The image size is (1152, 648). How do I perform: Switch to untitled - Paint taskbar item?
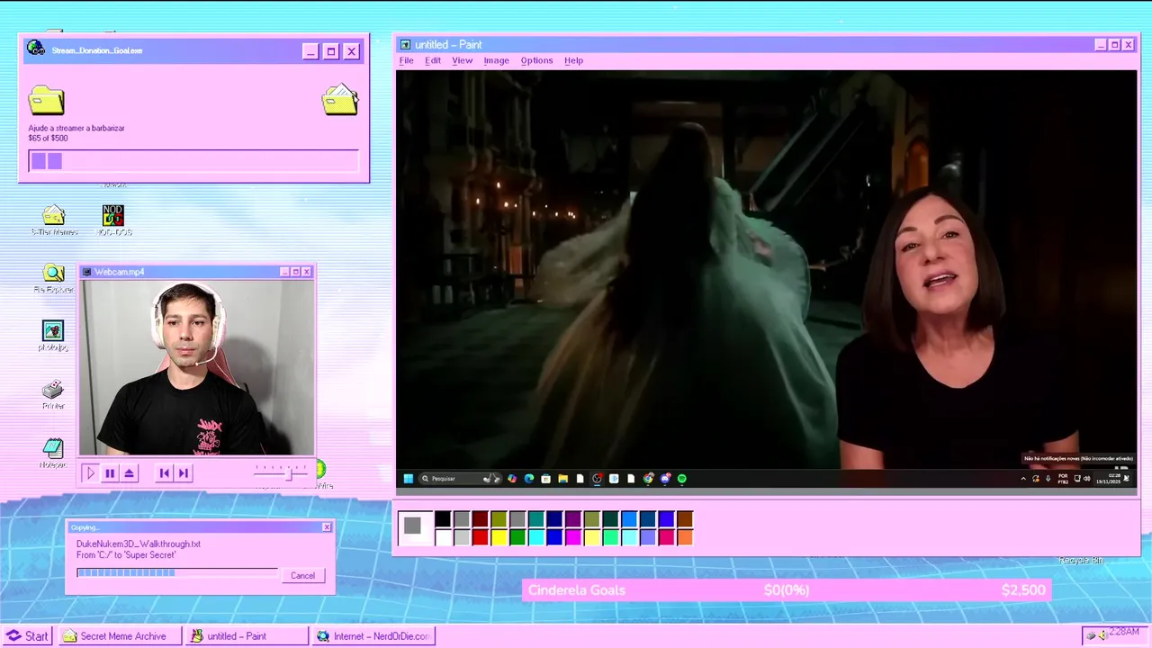tap(247, 635)
